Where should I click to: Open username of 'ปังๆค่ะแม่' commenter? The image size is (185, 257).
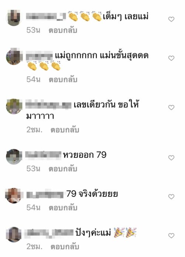(49, 233)
